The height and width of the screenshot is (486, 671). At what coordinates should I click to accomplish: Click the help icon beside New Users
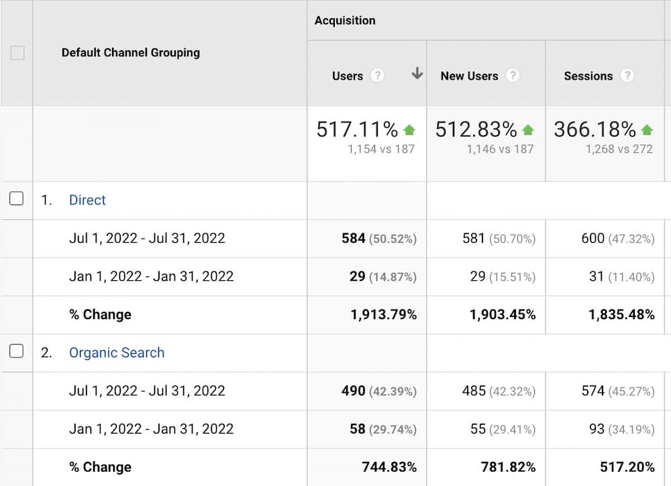[x=513, y=76]
